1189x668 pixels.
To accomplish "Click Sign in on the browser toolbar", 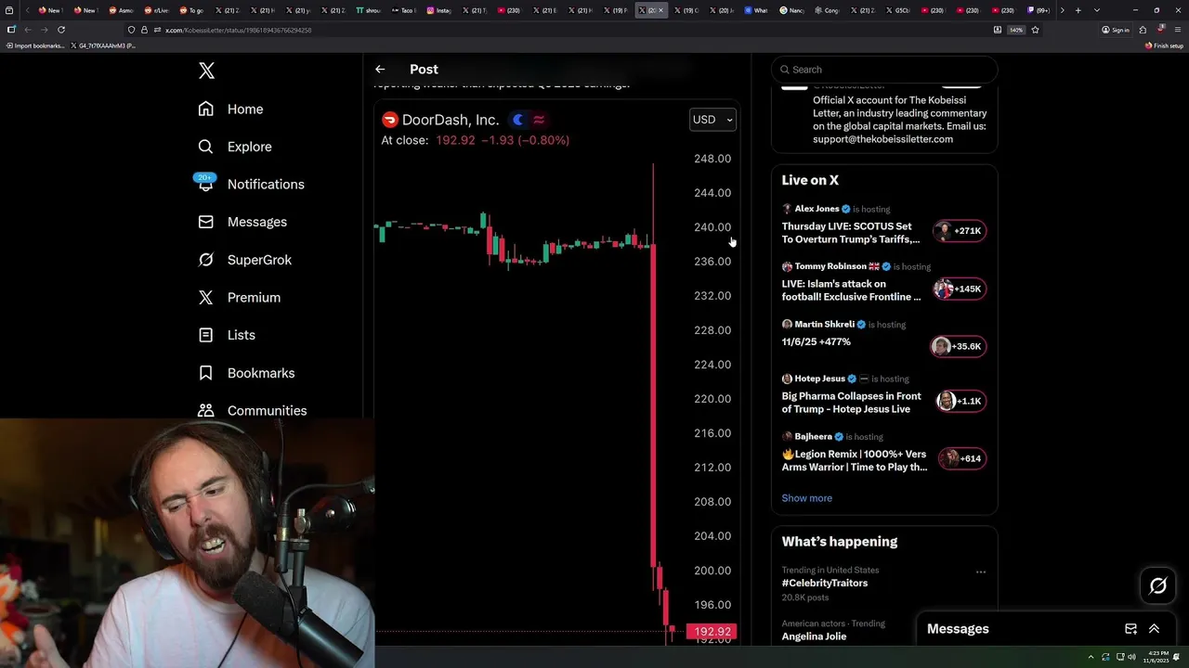I will point(1116,30).
